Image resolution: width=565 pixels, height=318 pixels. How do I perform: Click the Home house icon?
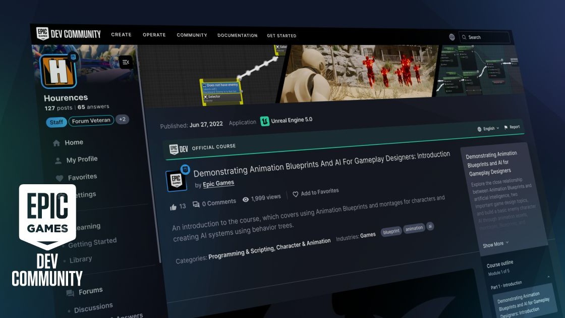point(56,143)
